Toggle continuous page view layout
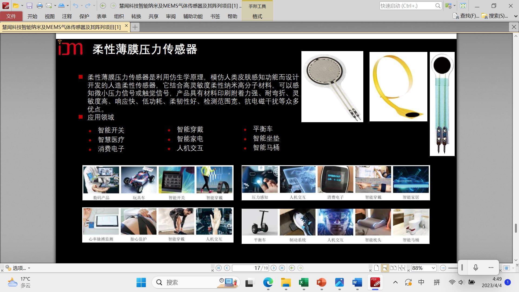The width and height of the screenshot is (519, 292). tap(385, 268)
